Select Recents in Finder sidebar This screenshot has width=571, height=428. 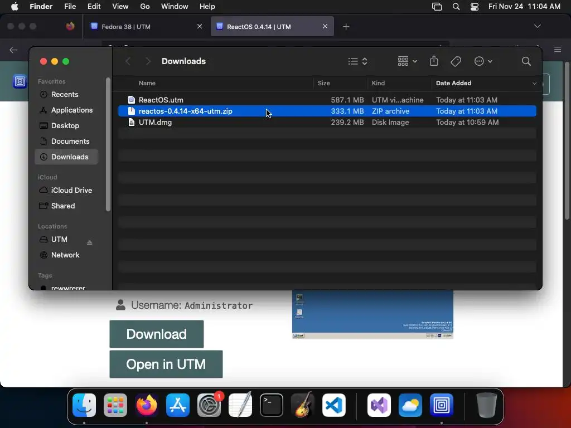(66, 95)
